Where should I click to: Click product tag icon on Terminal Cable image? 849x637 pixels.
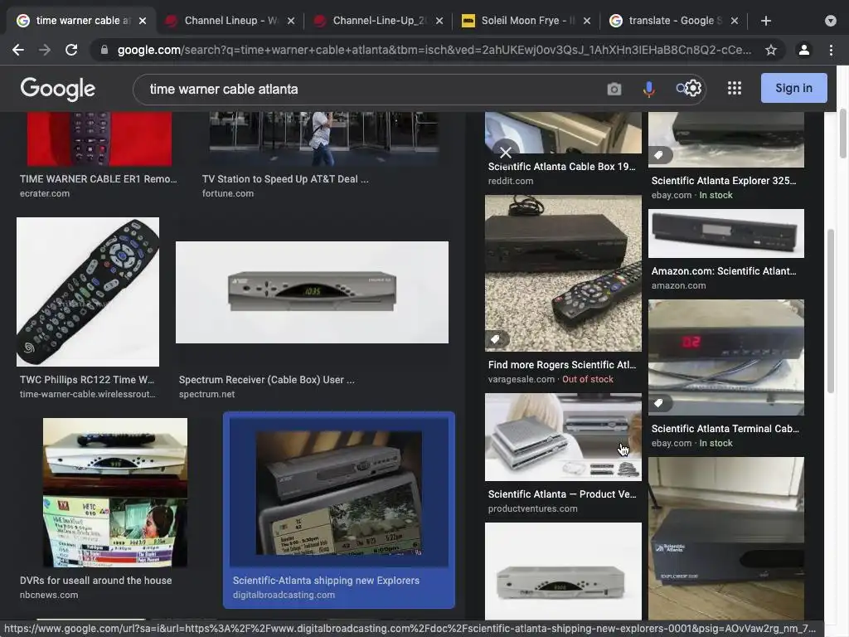(658, 403)
